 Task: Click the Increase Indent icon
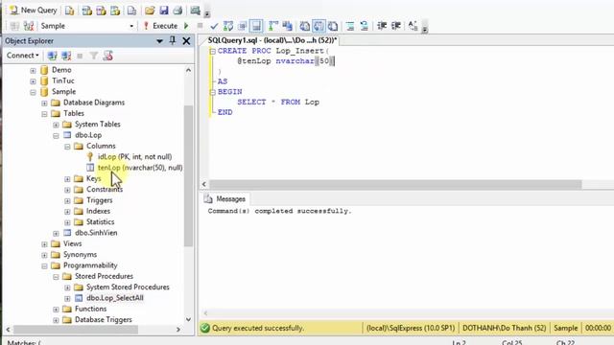396,26
